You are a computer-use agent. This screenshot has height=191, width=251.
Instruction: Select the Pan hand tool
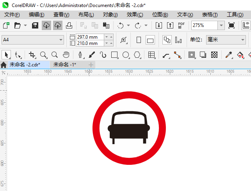click(x=66, y=55)
